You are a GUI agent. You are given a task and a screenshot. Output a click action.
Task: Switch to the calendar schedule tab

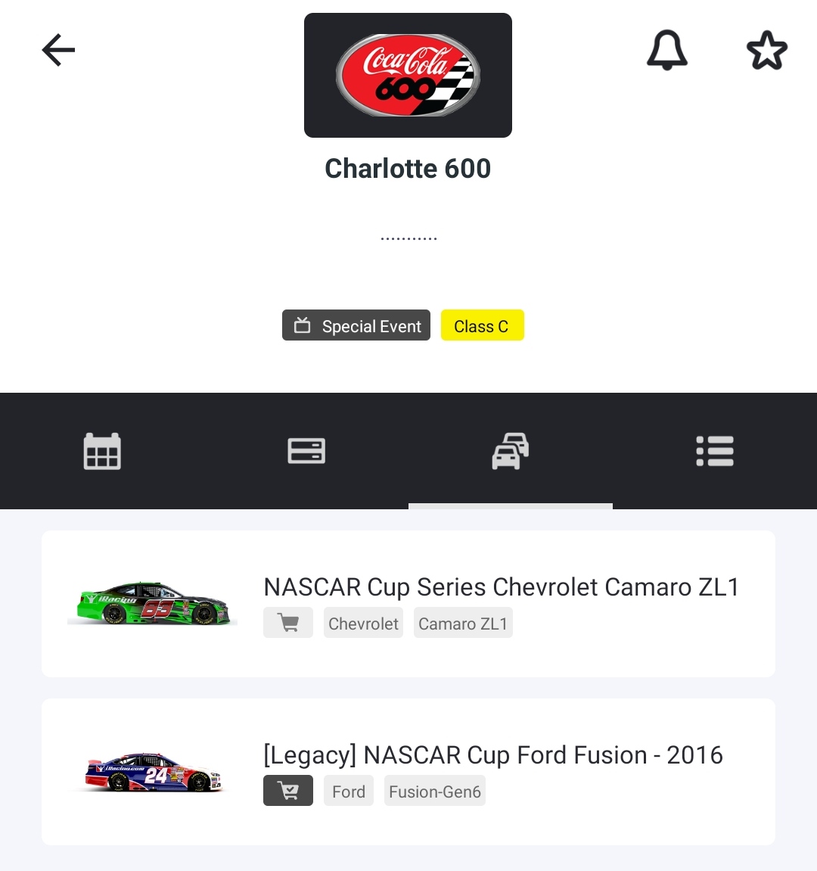(102, 452)
